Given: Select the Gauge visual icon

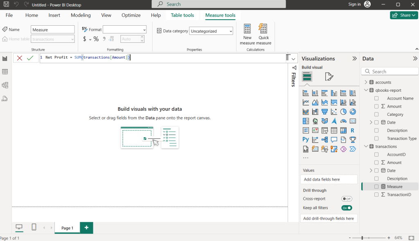Looking at the screenshot, I should [343, 121].
